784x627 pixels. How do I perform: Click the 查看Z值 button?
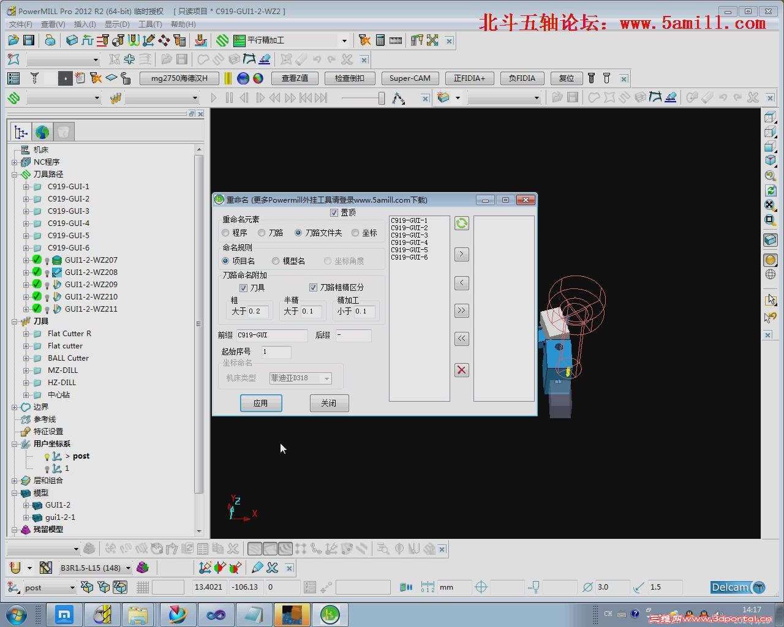pos(295,78)
